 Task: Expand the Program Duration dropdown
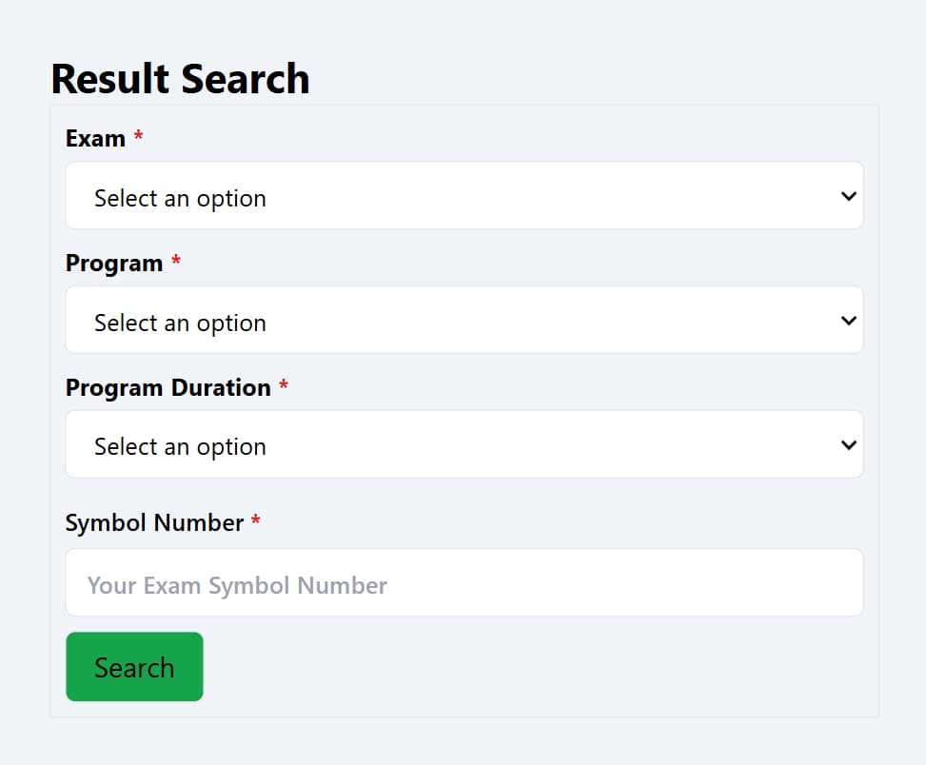click(464, 444)
